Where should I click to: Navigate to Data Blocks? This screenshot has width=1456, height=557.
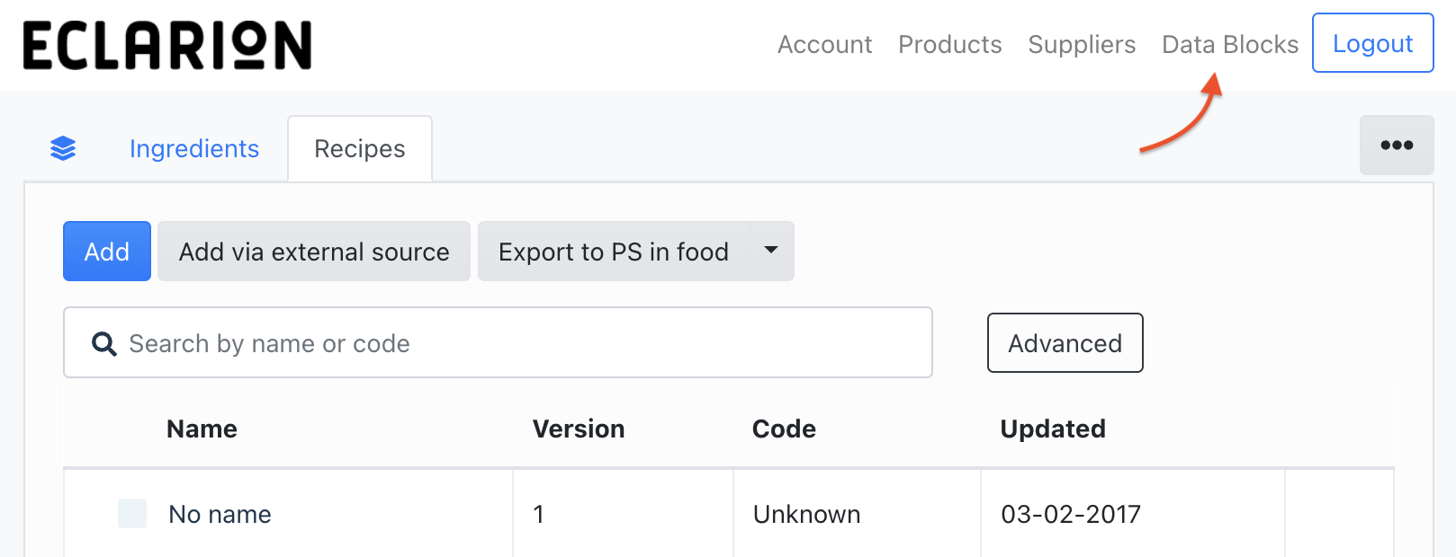[x=1229, y=45]
